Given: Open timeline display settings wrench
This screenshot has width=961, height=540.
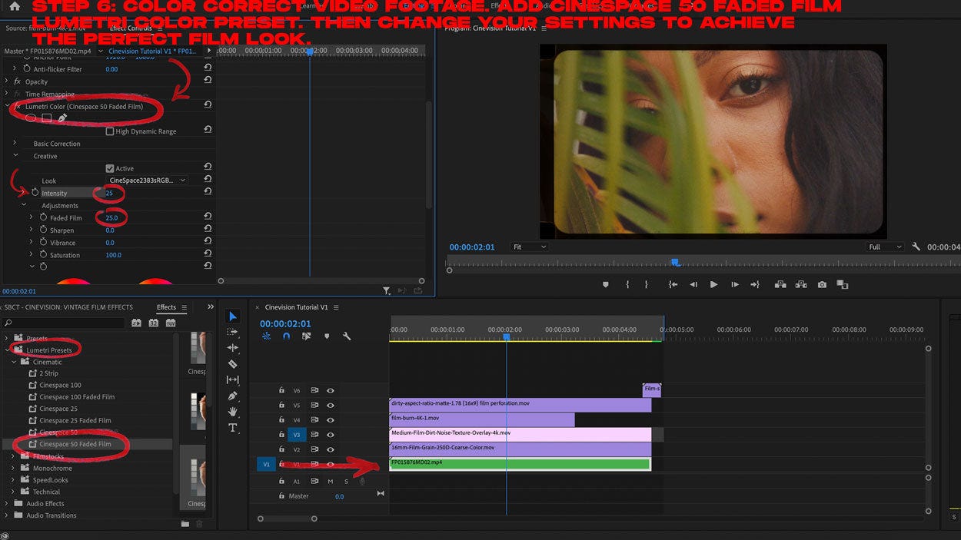Looking at the screenshot, I should pos(347,336).
